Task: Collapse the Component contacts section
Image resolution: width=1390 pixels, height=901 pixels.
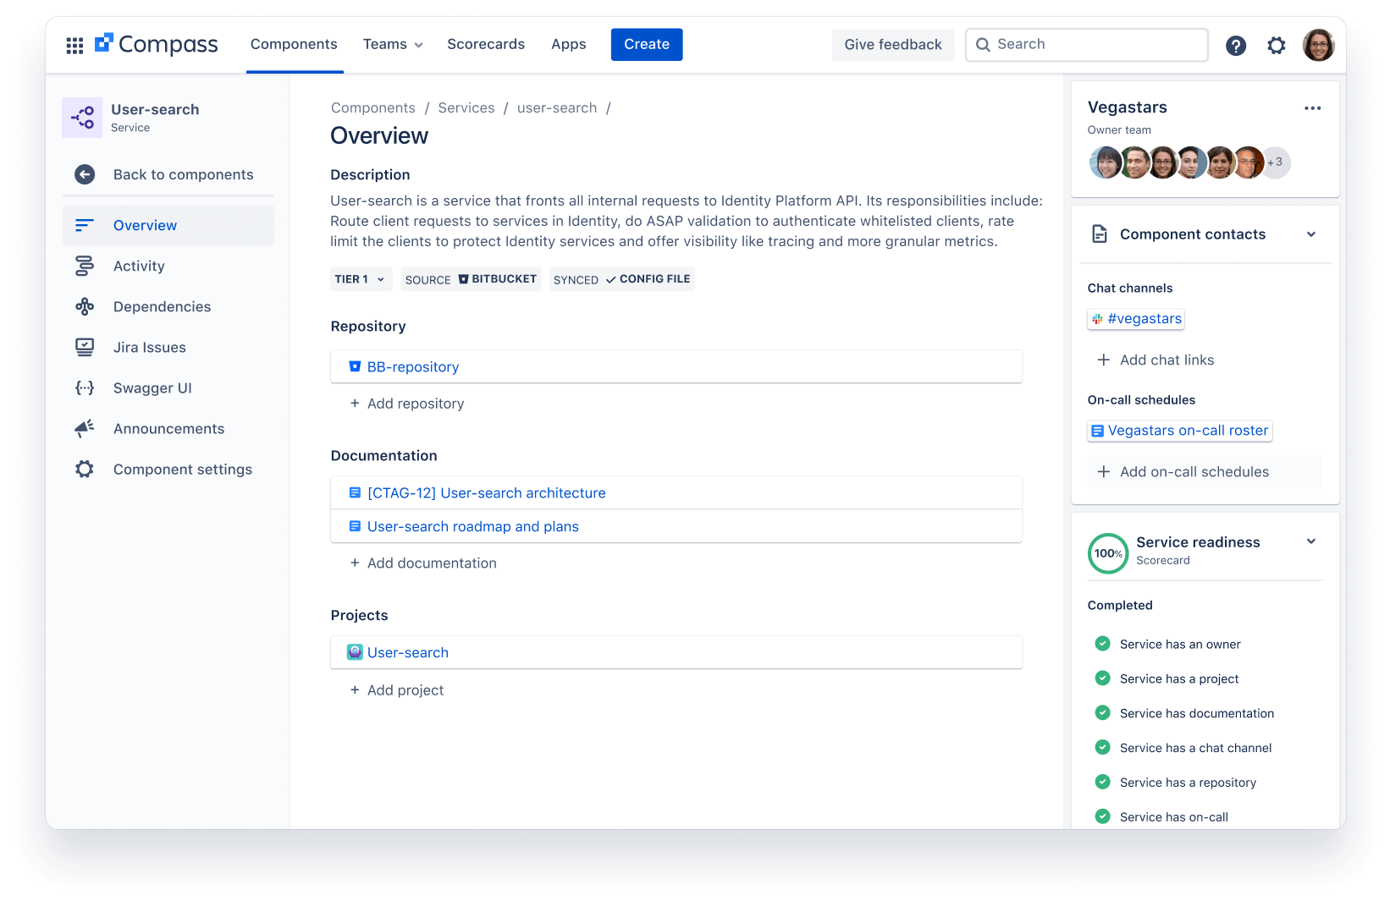Action: coord(1311,234)
